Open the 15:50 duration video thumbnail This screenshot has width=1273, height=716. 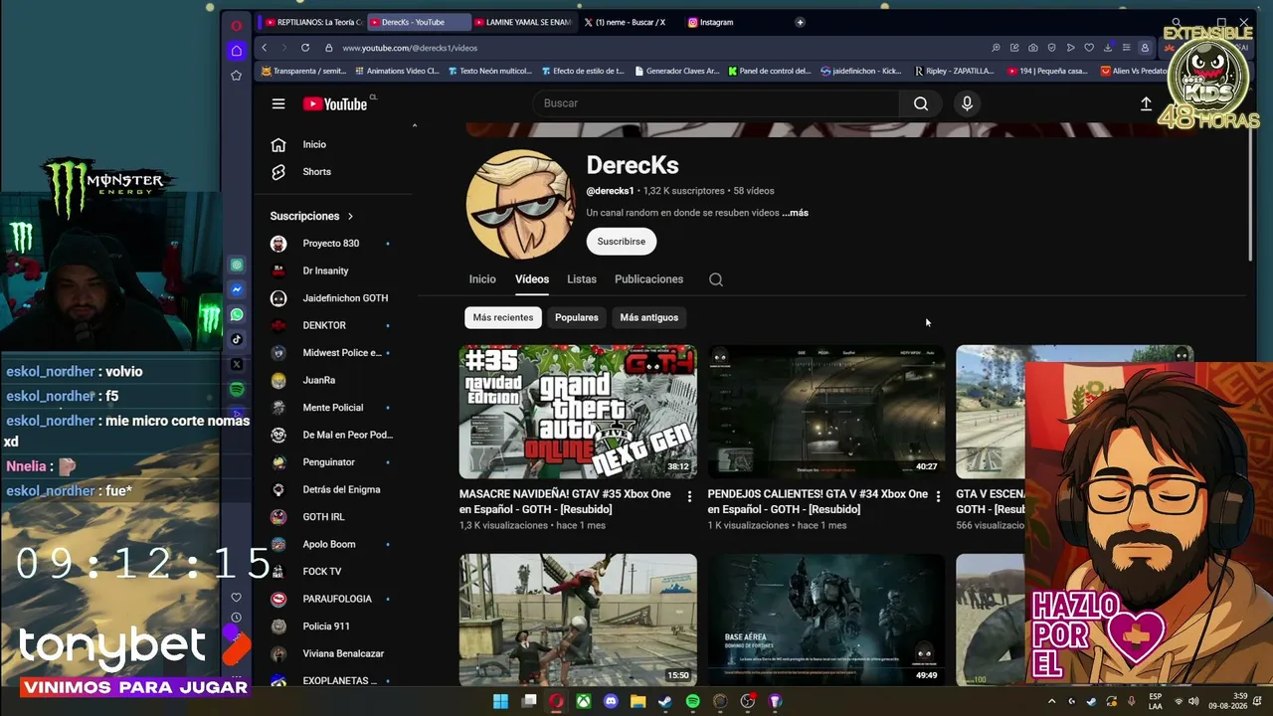click(578, 620)
